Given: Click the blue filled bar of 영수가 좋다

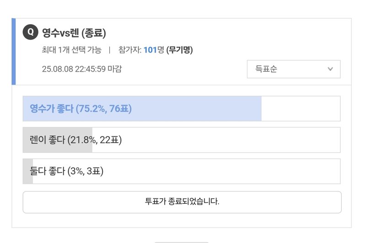Looking at the screenshot, I should point(142,109).
